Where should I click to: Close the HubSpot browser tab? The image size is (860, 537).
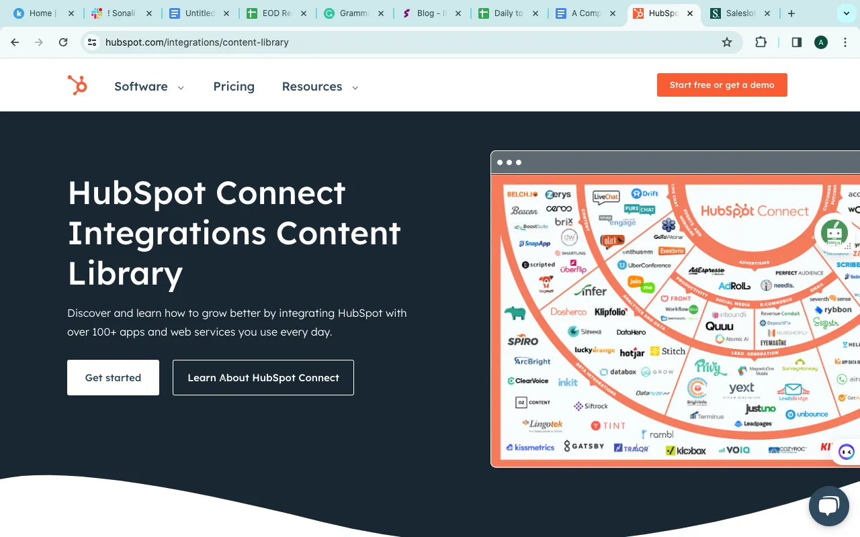tap(689, 13)
